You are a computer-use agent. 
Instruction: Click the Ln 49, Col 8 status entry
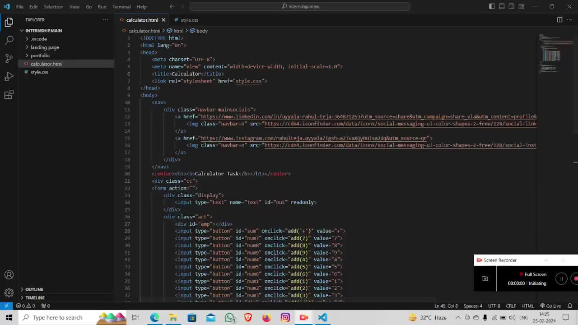[x=446, y=306]
